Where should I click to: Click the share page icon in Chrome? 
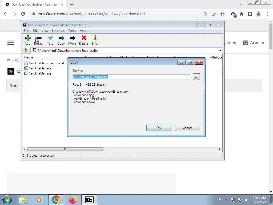coord(214,14)
